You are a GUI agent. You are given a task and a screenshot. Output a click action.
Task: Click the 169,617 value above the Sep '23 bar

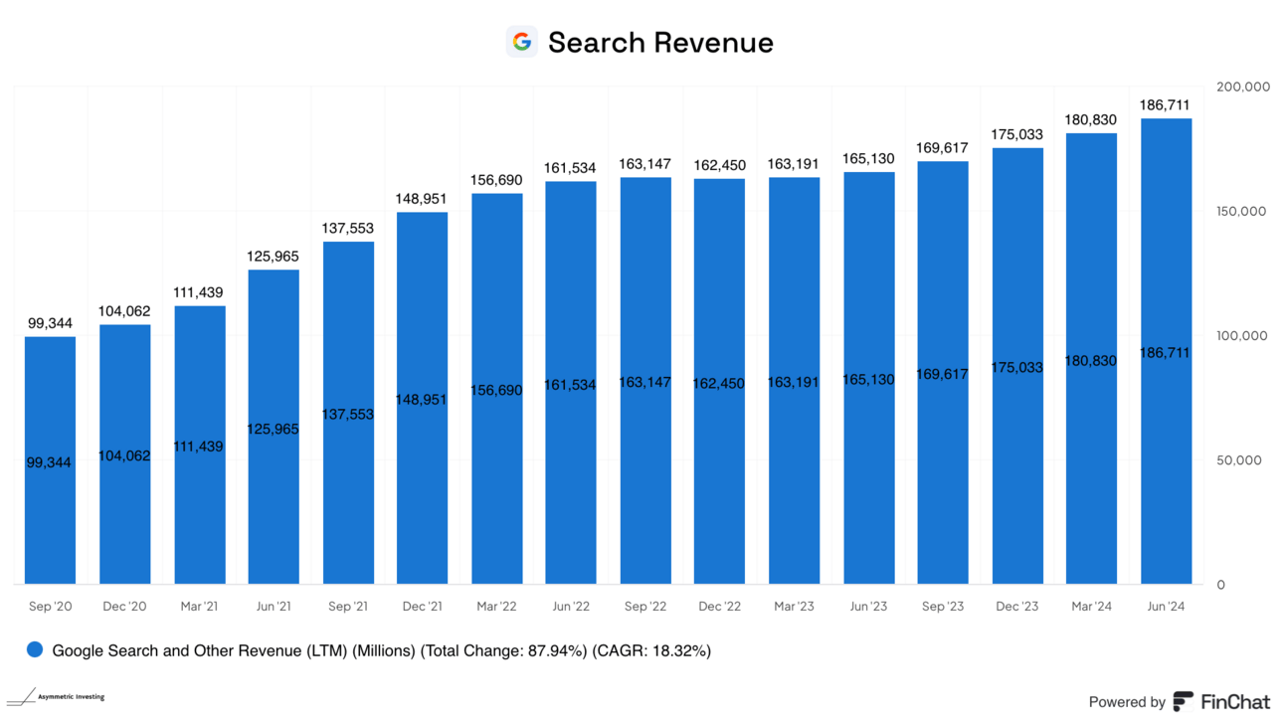point(943,148)
